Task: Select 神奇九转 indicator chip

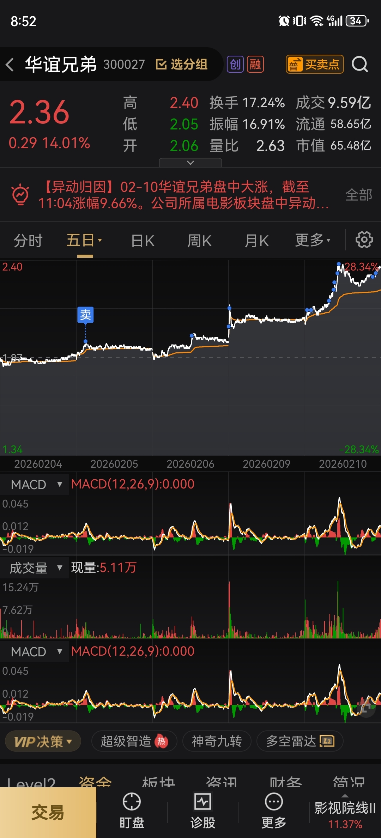Action: point(217,741)
